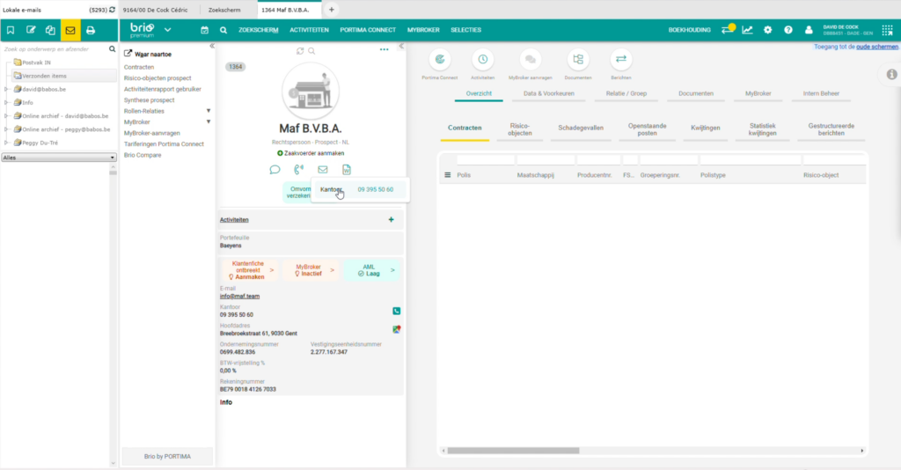Viewport: 901px width, 470px height.
Task: Click the printer icon in mail toolbar
Action: click(x=91, y=30)
